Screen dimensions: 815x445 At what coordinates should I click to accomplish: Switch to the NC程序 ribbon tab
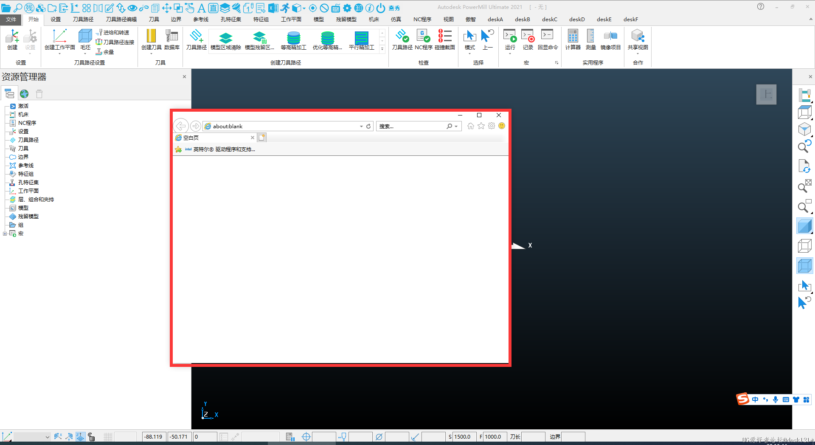pos(422,19)
